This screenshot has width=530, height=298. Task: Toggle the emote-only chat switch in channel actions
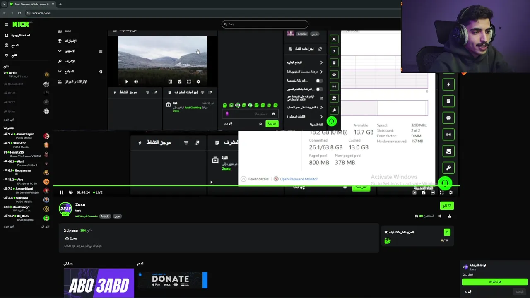[318, 89]
